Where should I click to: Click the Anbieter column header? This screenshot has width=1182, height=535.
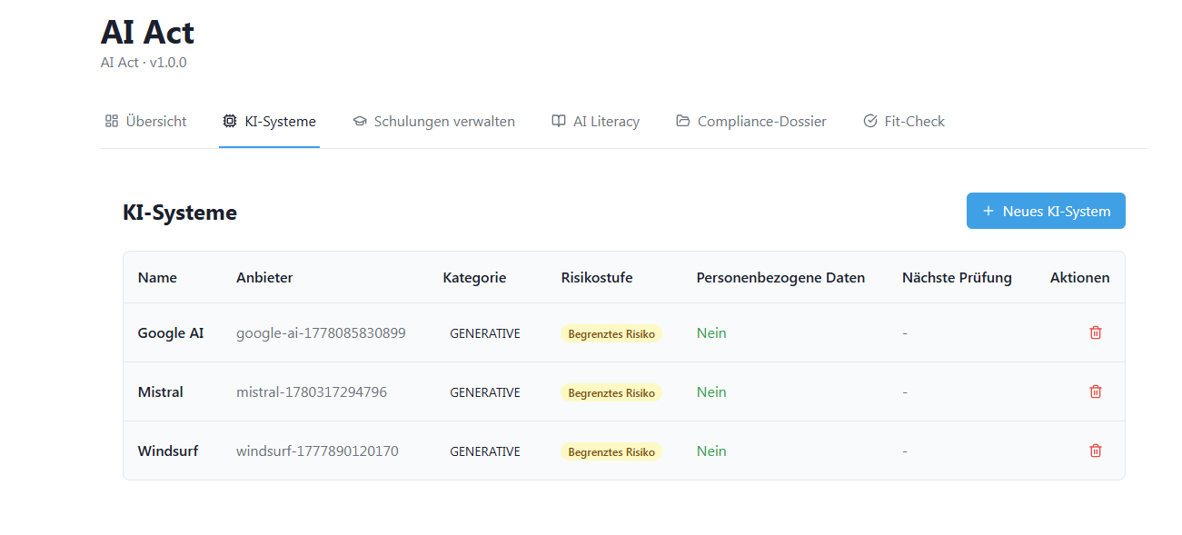264,278
